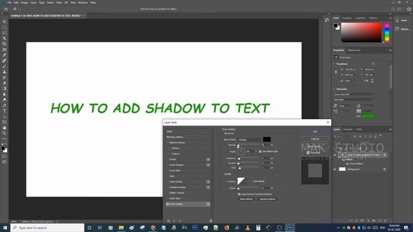The width and height of the screenshot is (413, 232).
Task: Select the Hand tool
Action: (5, 128)
